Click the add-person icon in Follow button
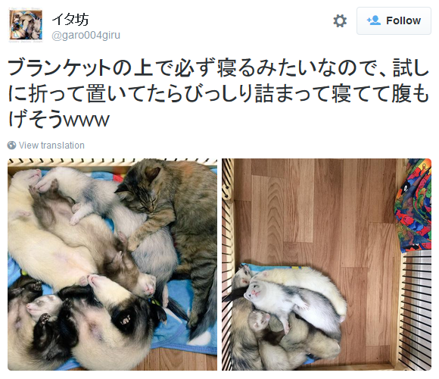Image resolution: width=439 pixels, height=379 pixels. pos(374,20)
